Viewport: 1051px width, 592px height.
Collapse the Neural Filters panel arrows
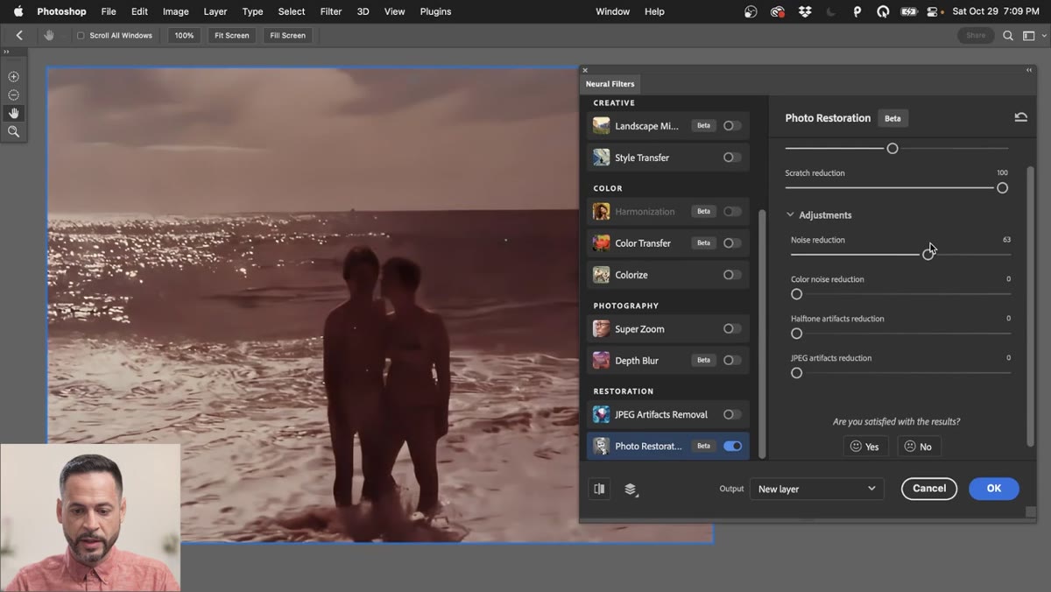[1029, 70]
